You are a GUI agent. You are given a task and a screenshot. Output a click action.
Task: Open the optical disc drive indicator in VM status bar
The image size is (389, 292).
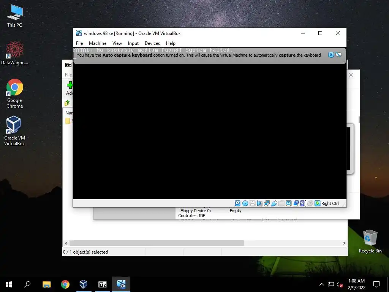[245, 203]
